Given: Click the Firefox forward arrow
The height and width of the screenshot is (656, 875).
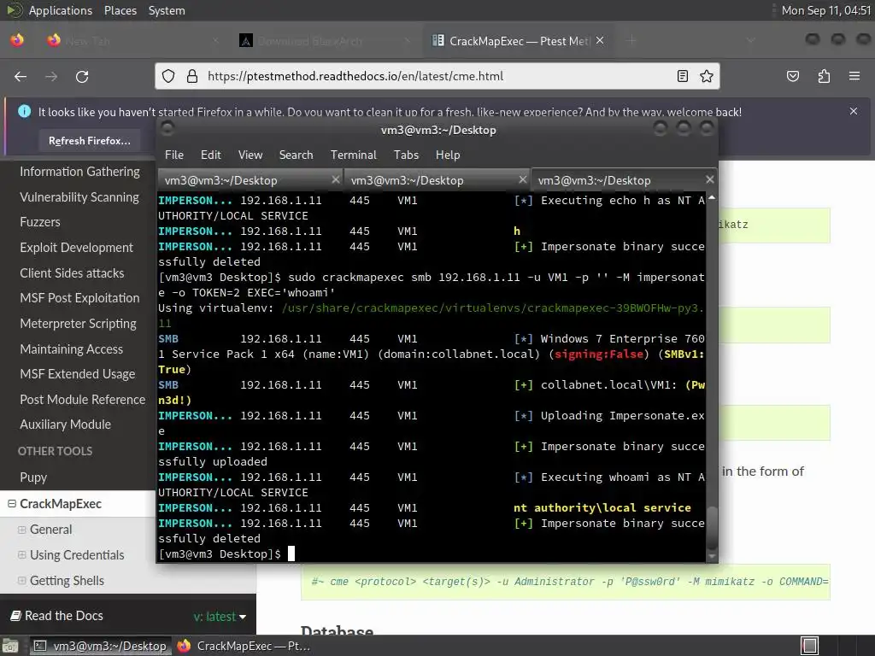Looking at the screenshot, I should pos(51,76).
